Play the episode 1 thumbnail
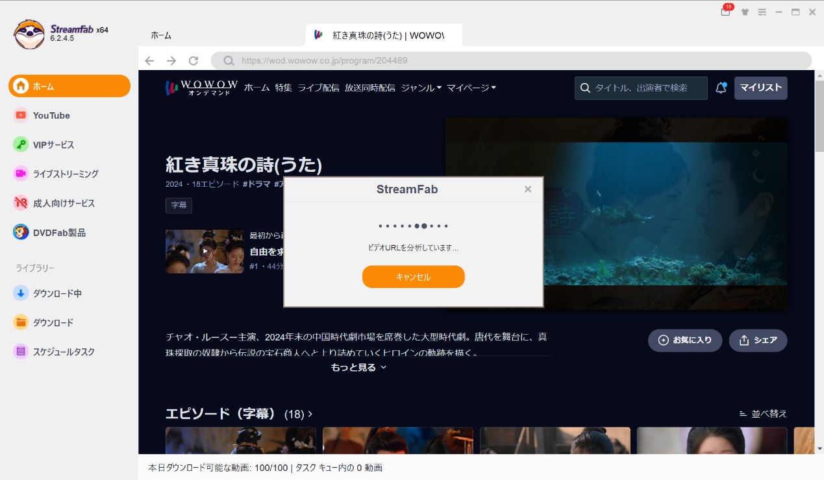The width and height of the screenshot is (824, 480). click(205, 251)
